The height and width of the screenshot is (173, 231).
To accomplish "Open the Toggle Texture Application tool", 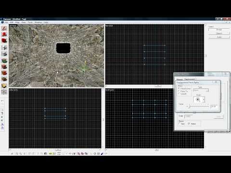I will (x=4, y=61).
